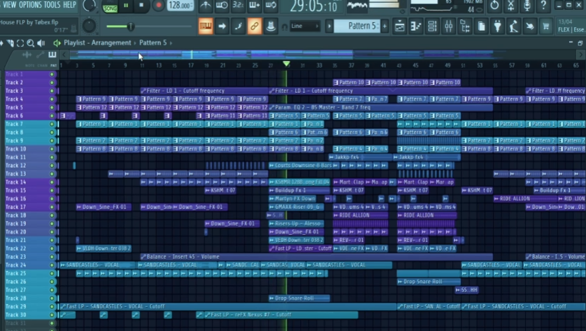Click the playlist zoom magnifier tool
The height and width of the screenshot is (331, 586).
pos(31,43)
